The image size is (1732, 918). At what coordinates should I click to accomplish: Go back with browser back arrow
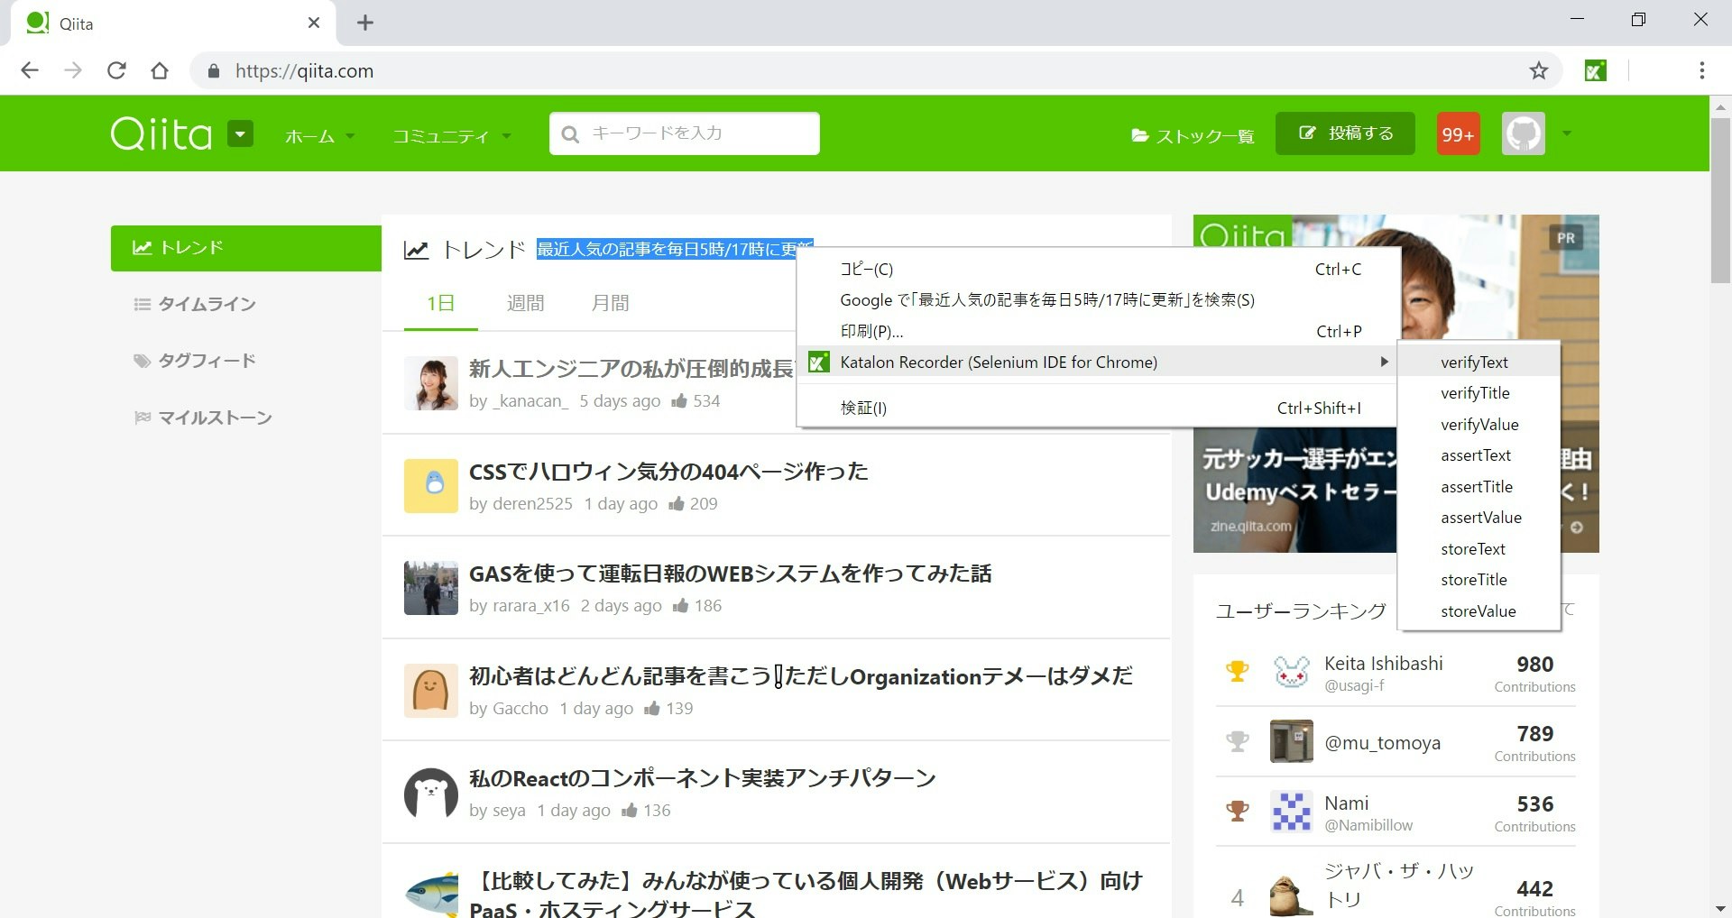point(30,70)
